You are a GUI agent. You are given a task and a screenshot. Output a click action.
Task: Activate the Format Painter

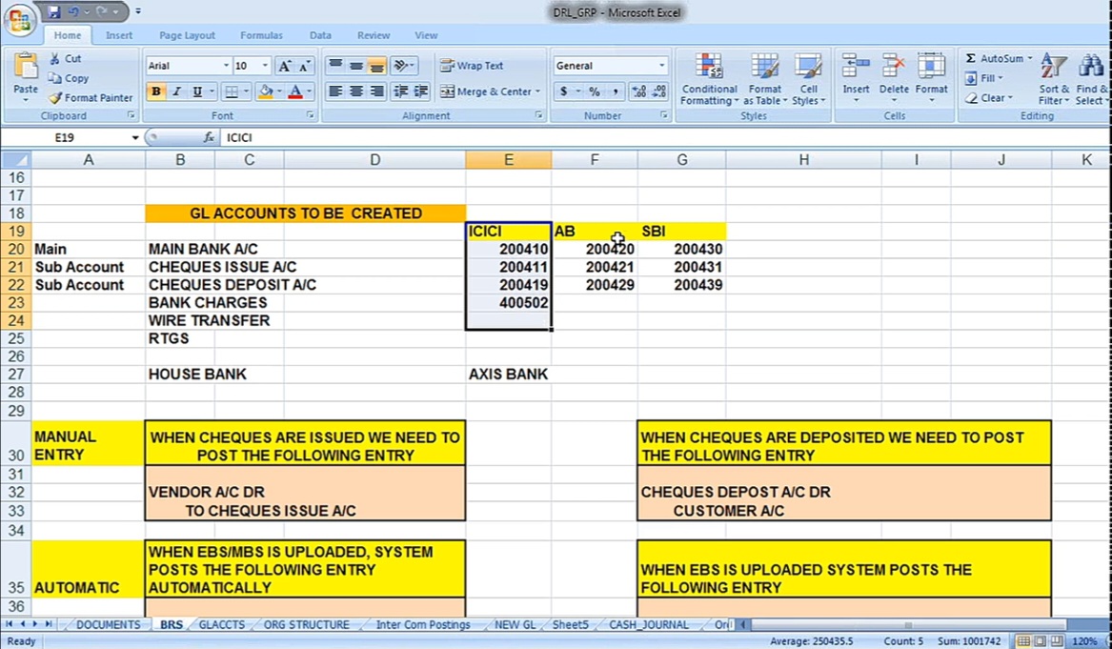click(x=91, y=98)
